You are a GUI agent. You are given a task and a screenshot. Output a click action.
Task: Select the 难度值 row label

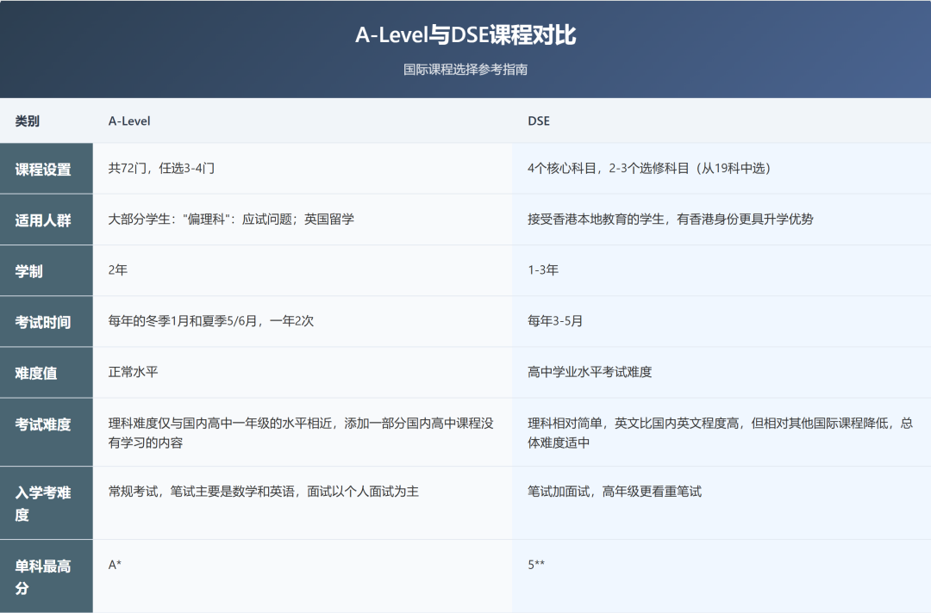click(47, 373)
